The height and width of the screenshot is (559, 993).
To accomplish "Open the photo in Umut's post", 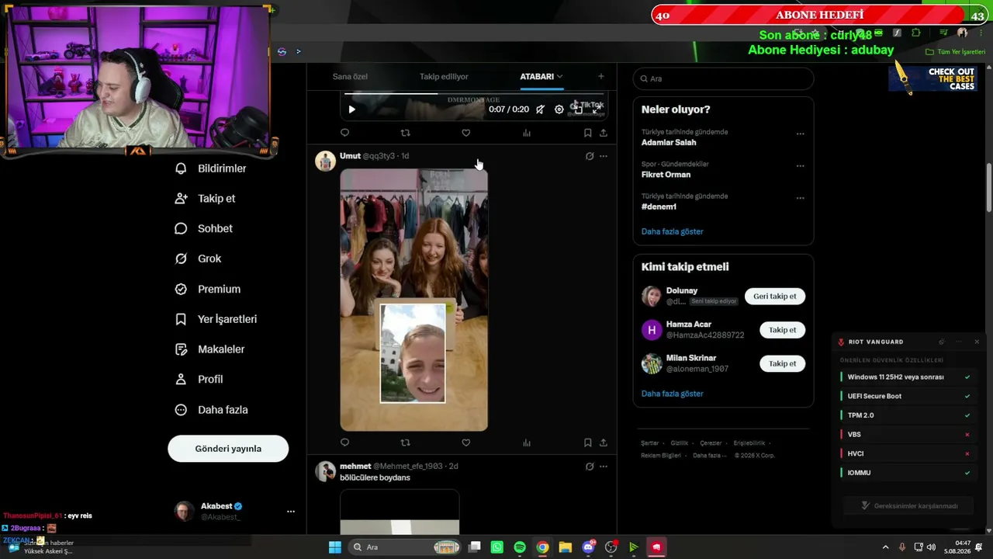I will (x=413, y=300).
